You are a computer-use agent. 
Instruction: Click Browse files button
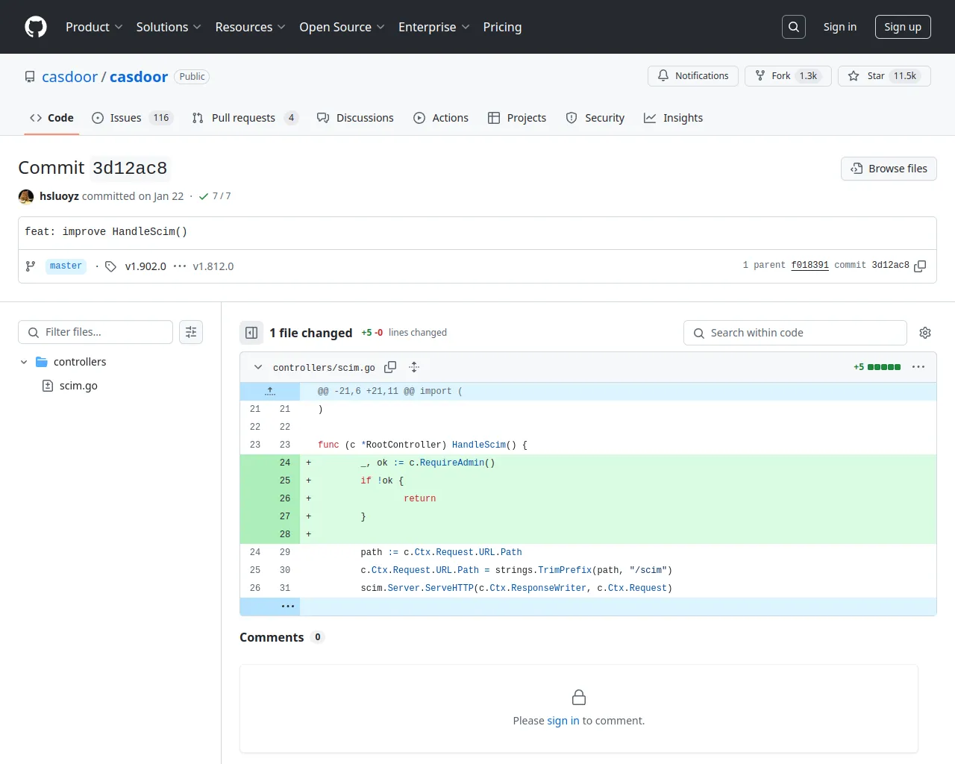(889, 169)
